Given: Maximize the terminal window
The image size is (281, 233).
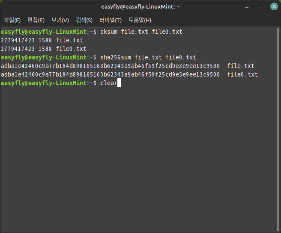Looking at the screenshot, I should [x=260, y=6].
